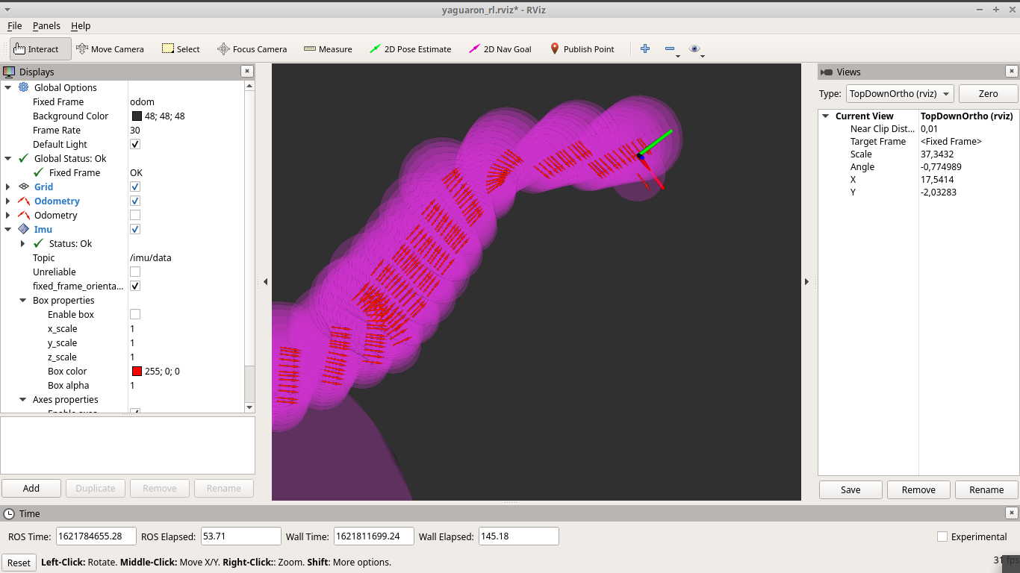Click the checked Odometry display icon
Viewport: 1020px width, 573px height.
[x=23, y=201]
